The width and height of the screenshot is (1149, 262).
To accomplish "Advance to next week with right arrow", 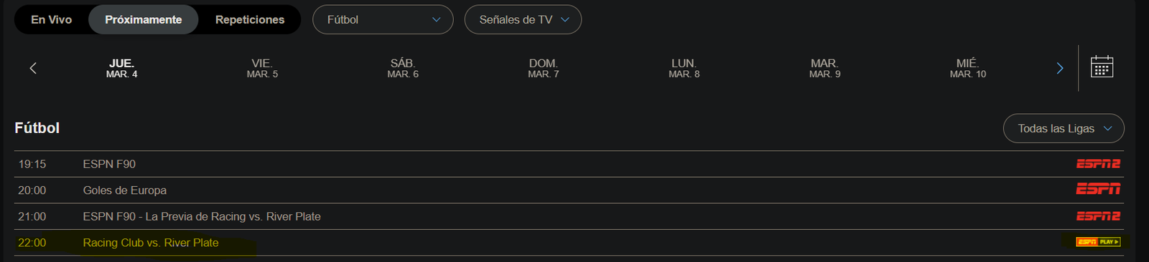I will pyautogui.click(x=1060, y=68).
